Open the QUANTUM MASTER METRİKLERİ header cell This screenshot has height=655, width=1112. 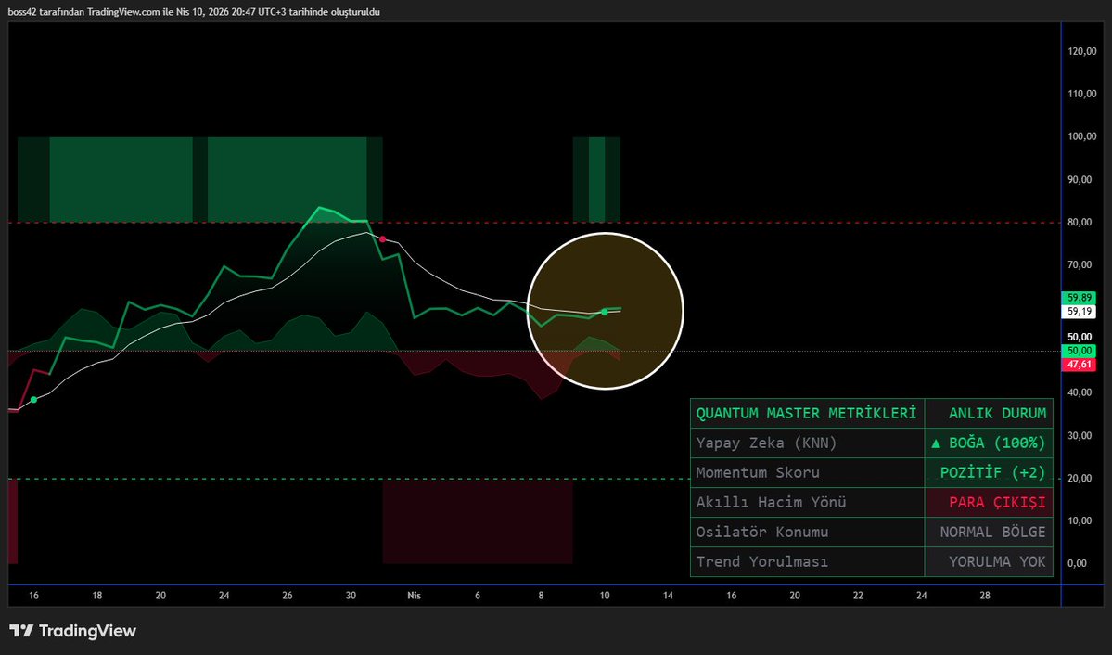[806, 413]
